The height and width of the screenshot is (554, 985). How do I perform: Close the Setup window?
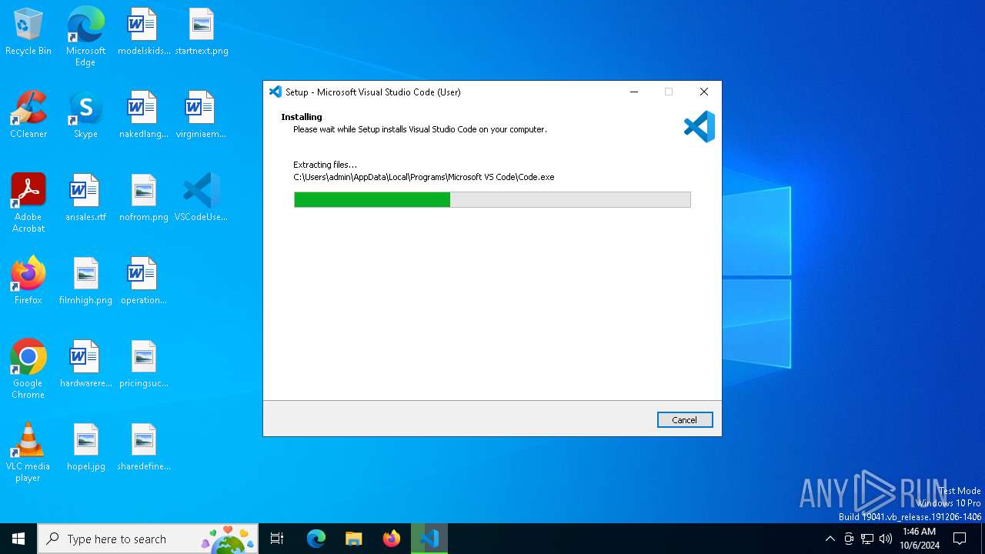click(x=703, y=92)
